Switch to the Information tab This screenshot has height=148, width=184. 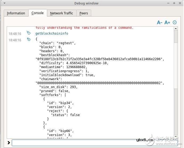point(16,13)
